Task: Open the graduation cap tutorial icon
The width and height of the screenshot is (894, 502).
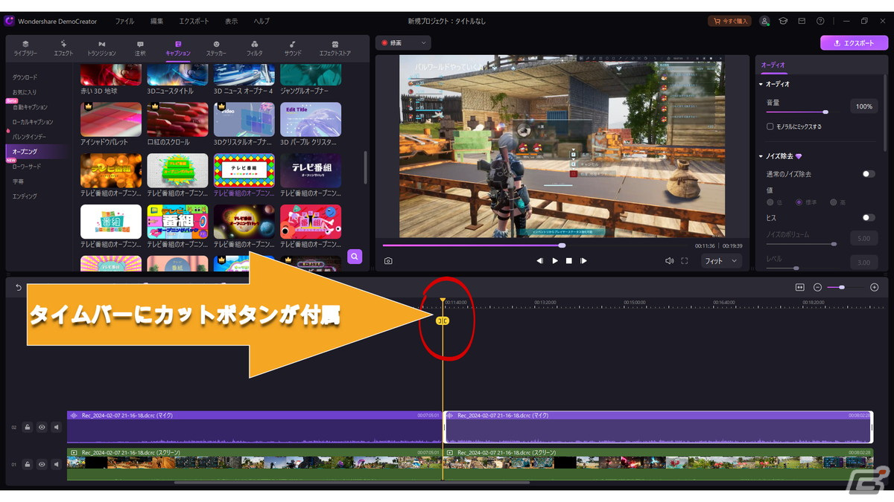Action: coord(783,22)
